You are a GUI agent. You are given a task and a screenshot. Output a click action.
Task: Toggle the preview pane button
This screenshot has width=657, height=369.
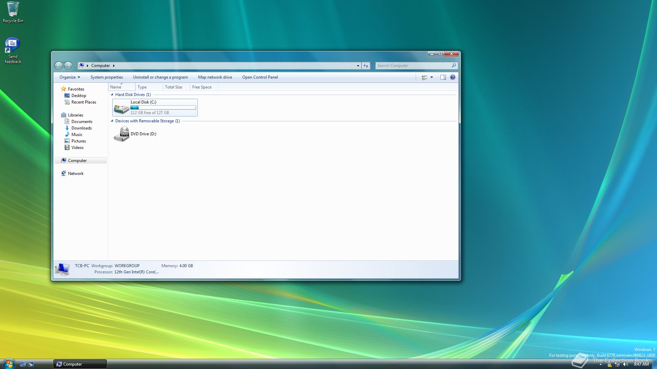443,77
